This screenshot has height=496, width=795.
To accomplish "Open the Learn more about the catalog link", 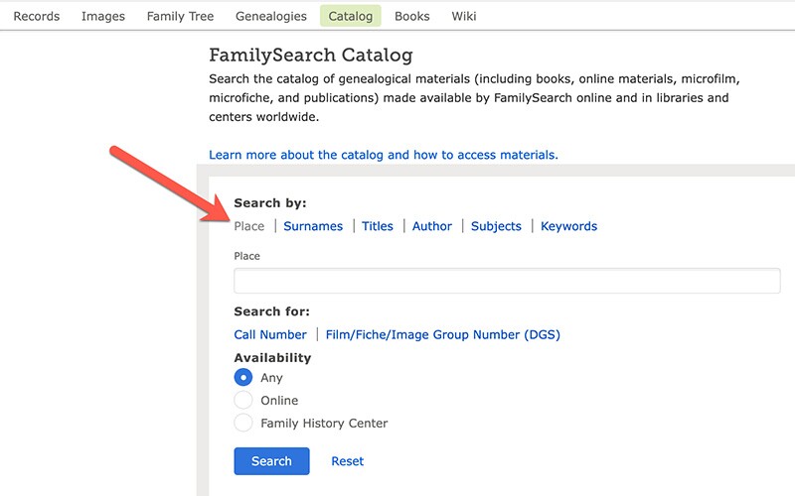I will coord(384,155).
